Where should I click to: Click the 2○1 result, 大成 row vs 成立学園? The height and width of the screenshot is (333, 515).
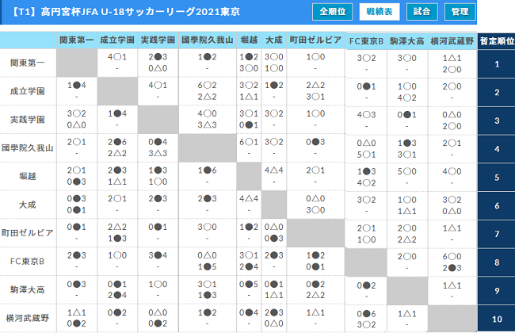(117, 198)
